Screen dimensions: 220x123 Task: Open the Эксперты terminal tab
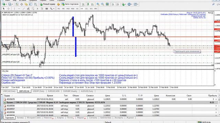pyautogui.click(x=119, y=118)
